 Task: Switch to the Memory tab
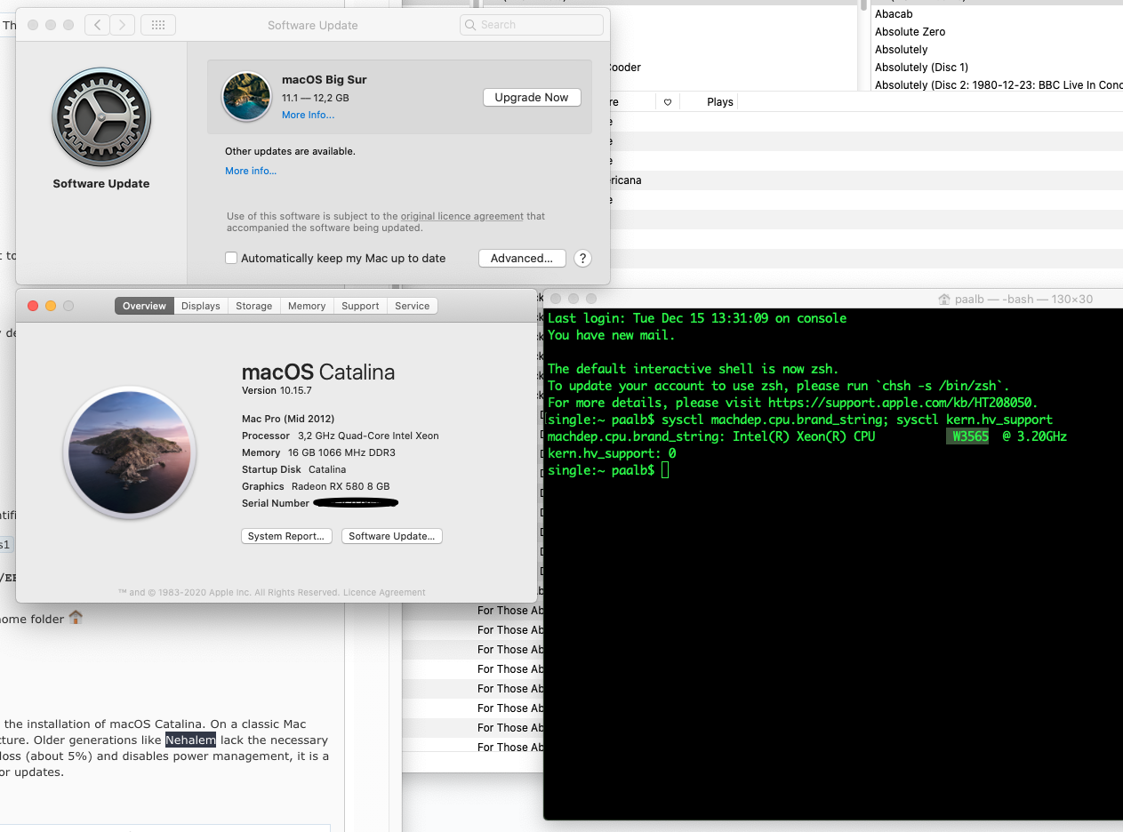click(307, 306)
